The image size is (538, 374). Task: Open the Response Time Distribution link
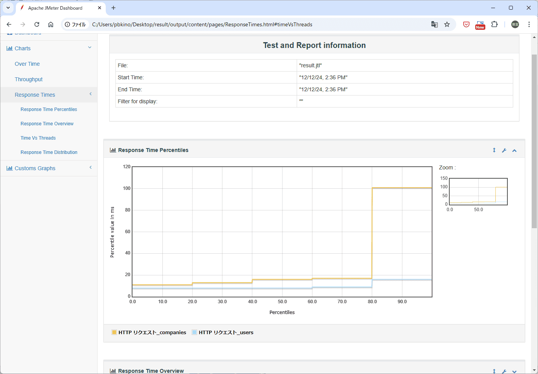pos(49,152)
